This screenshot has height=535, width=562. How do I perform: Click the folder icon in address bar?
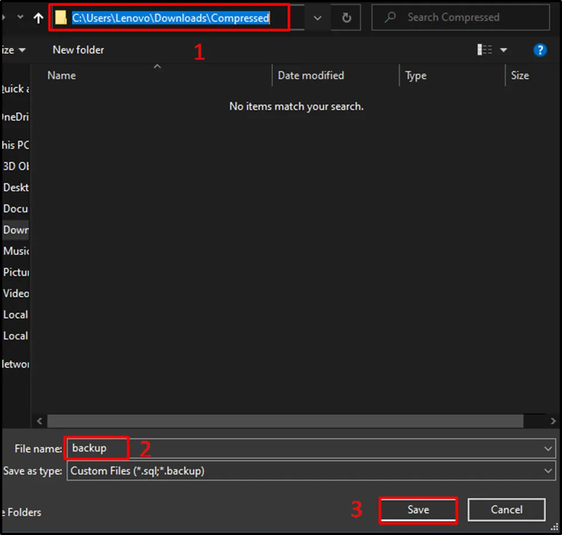point(61,18)
